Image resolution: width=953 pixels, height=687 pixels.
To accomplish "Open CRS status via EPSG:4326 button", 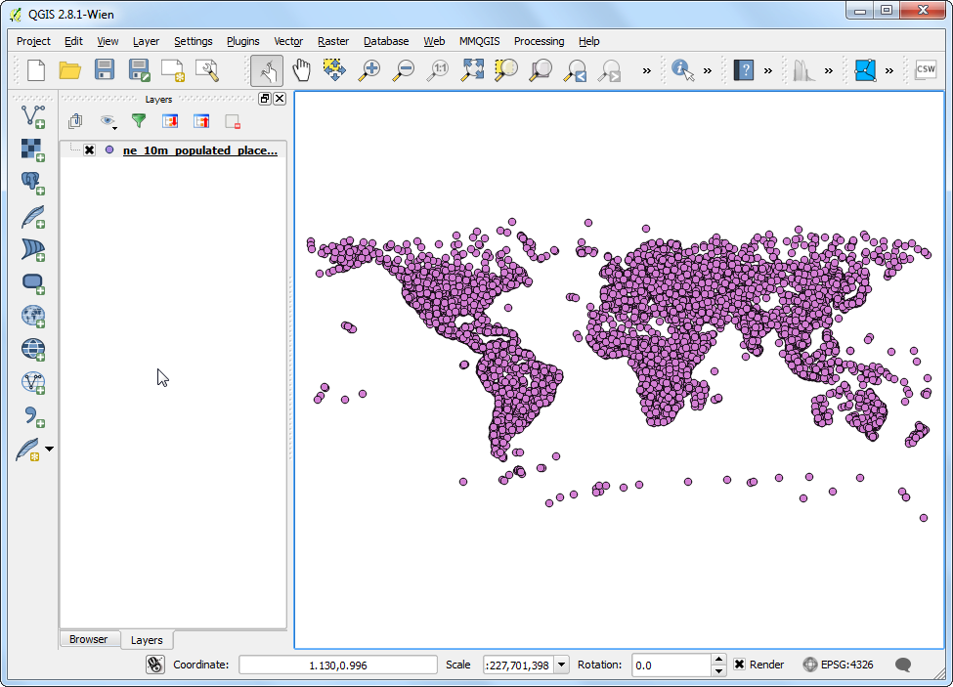I will click(838, 665).
